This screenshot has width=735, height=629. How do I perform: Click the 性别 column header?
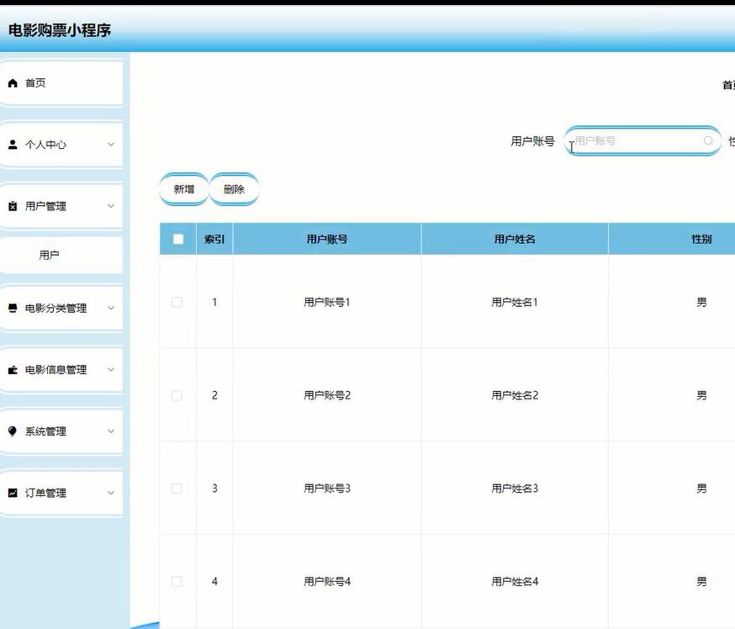point(701,239)
